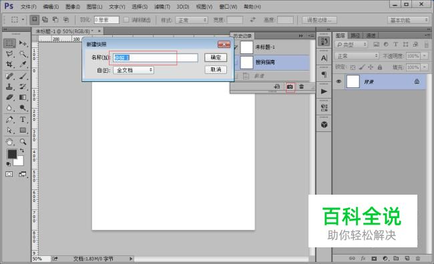434x264 pixels.
Task: Select the Pen tool
Action: point(9,120)
